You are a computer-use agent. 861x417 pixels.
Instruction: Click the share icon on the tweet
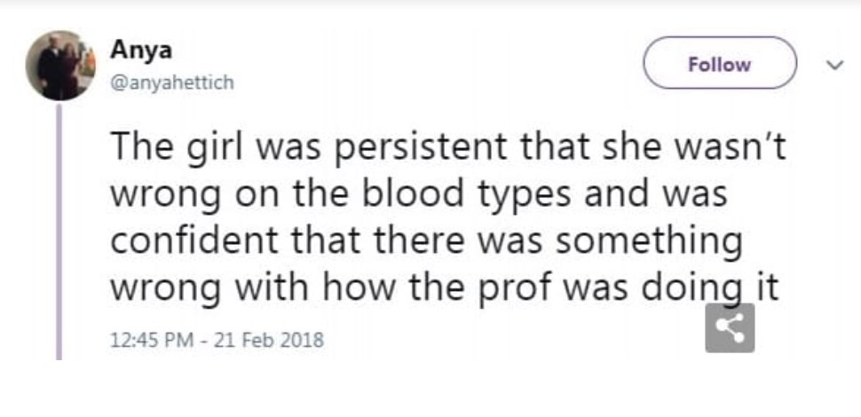tap(730, 327)
